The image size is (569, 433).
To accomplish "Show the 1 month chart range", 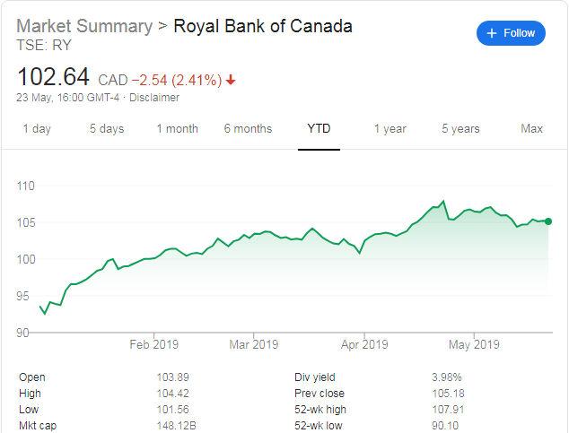I will (177, 129).
